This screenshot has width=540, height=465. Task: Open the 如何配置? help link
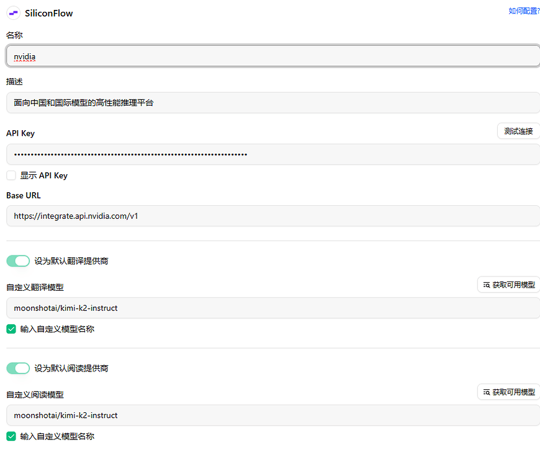524,11
